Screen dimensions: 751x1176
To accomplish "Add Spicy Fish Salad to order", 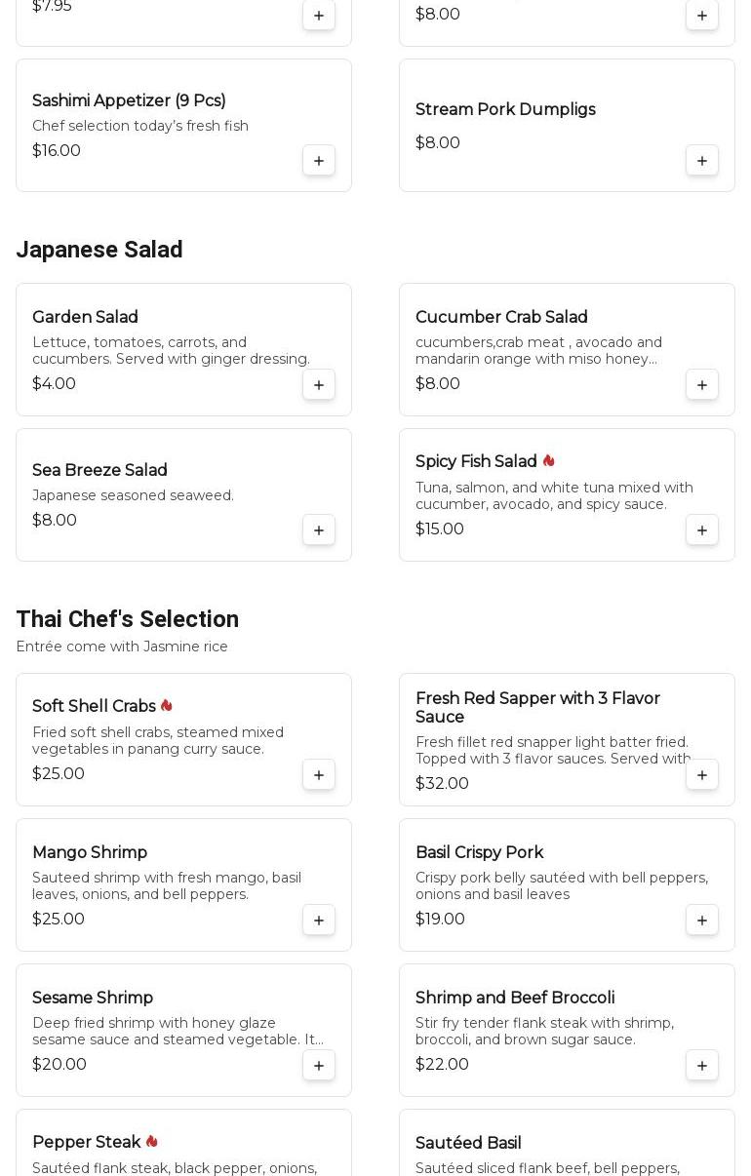I will (702, 529).
